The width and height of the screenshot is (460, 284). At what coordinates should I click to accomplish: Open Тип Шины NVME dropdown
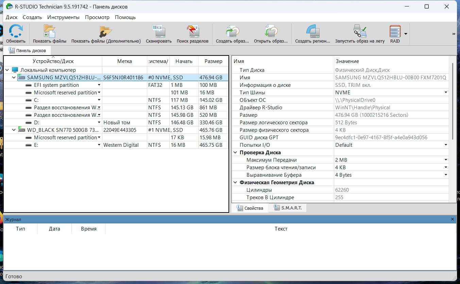(x=446, y=93)
